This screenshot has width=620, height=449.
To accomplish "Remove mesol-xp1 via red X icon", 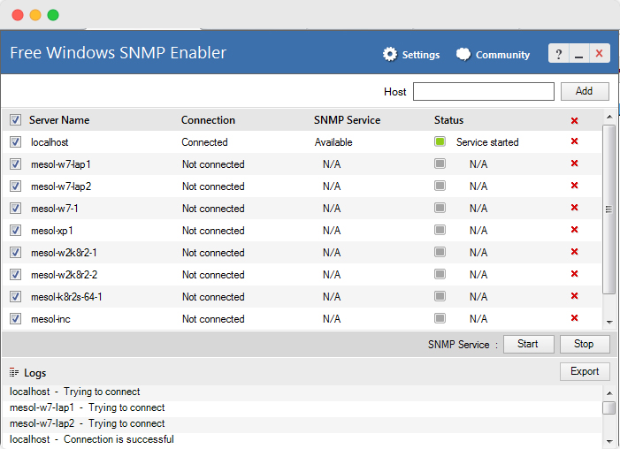I will [574, 230].
